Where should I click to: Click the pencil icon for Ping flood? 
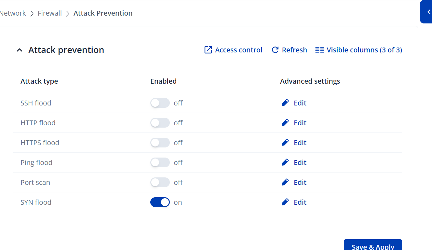click(285, 162)
